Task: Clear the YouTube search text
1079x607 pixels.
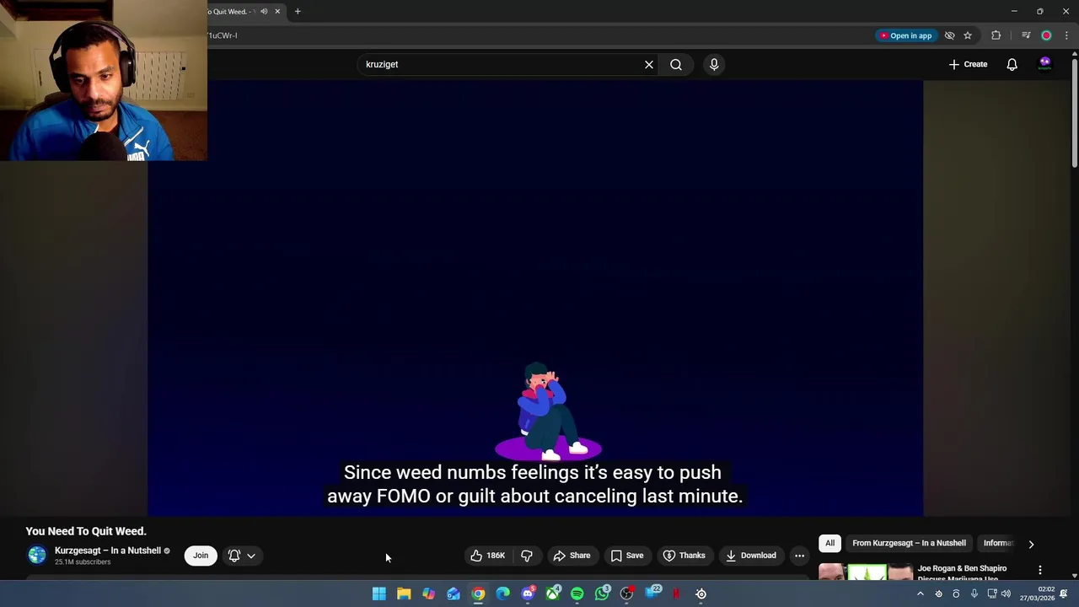Action: 649,64
